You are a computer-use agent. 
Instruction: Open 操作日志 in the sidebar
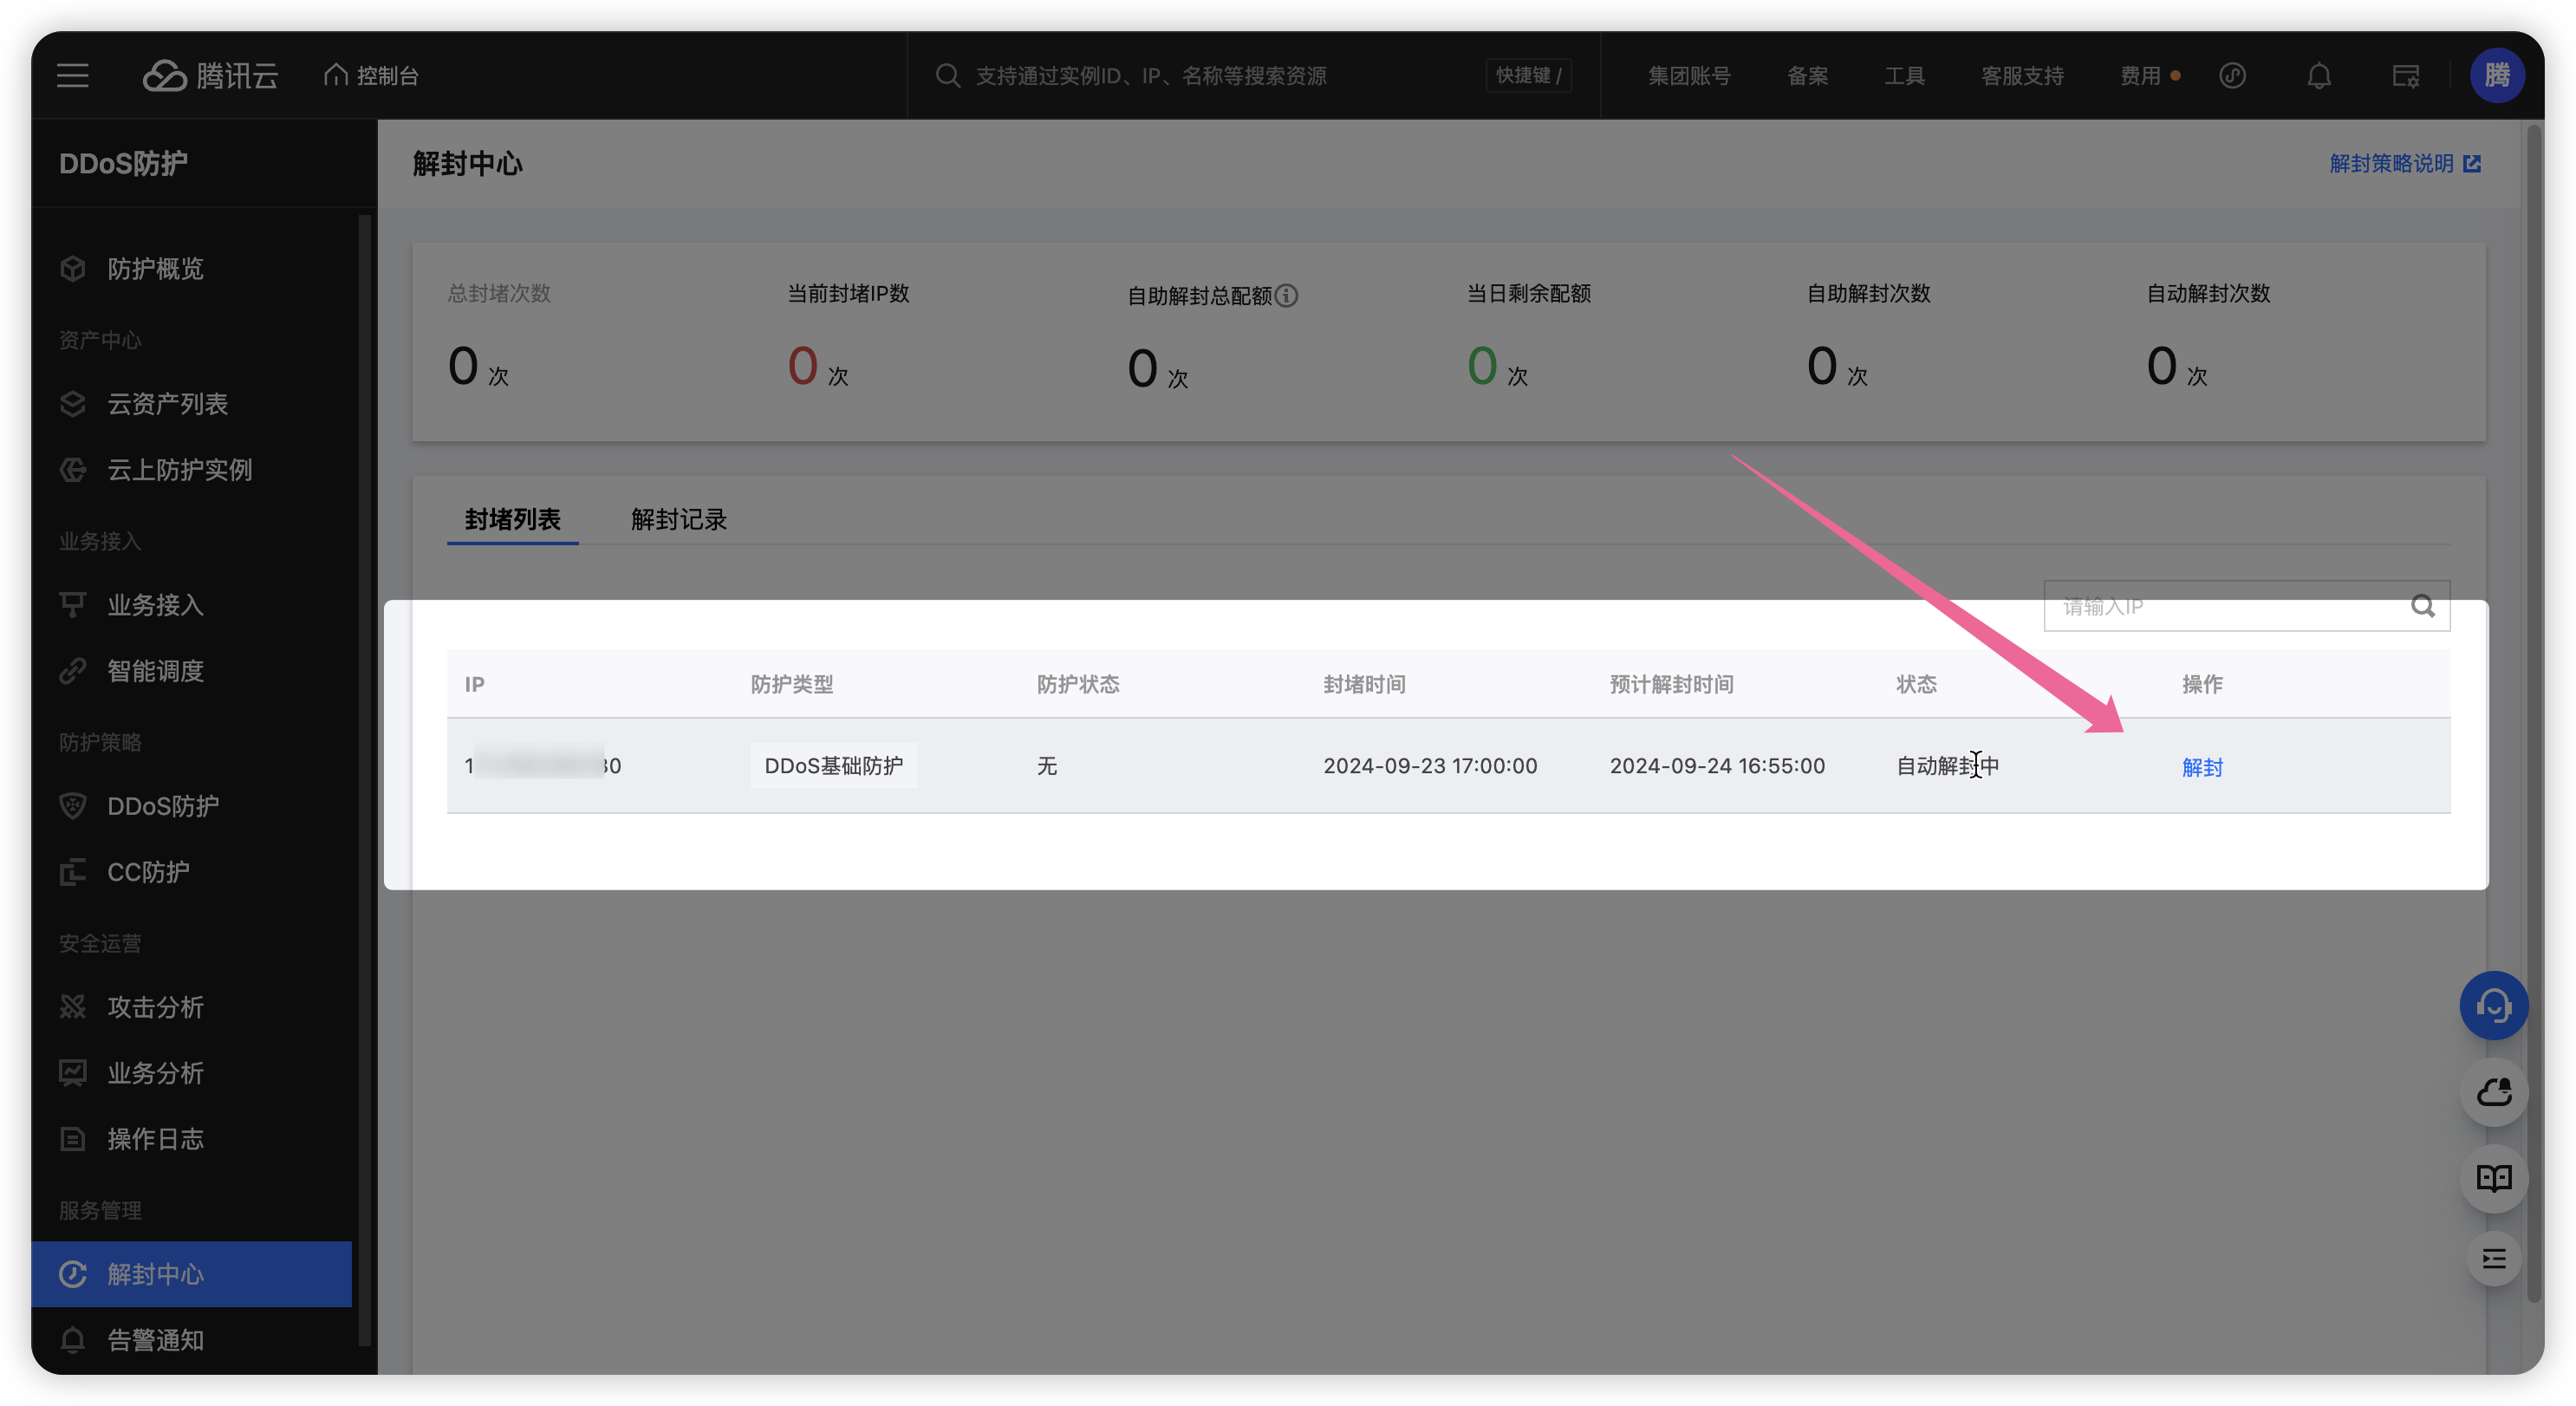[192, 1139]
